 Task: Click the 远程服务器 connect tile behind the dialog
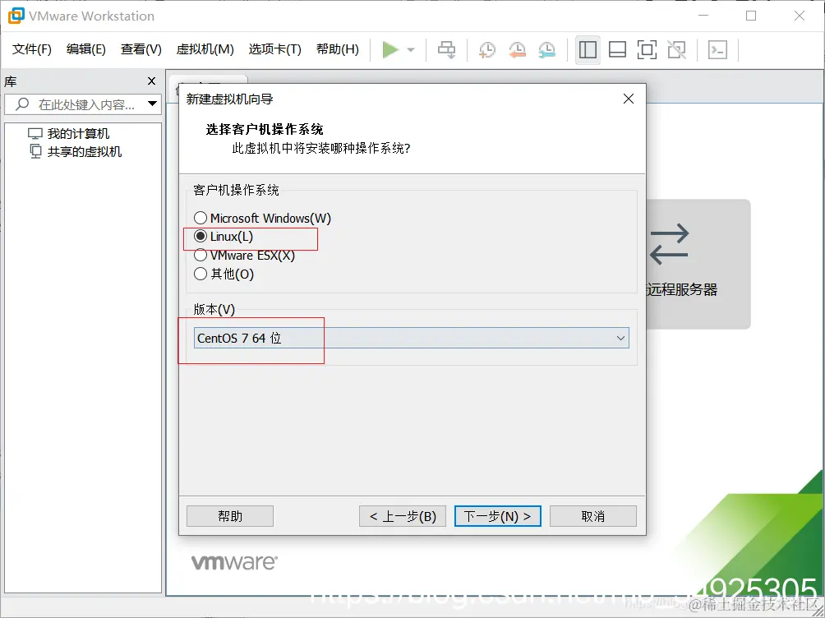[698, 265]
